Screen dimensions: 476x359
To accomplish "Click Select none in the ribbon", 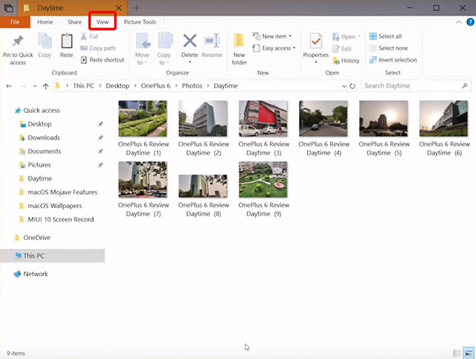I will click(389, 48).
